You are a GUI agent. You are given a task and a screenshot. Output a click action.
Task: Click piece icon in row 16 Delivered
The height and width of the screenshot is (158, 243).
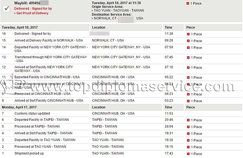(x=188, y=34)
